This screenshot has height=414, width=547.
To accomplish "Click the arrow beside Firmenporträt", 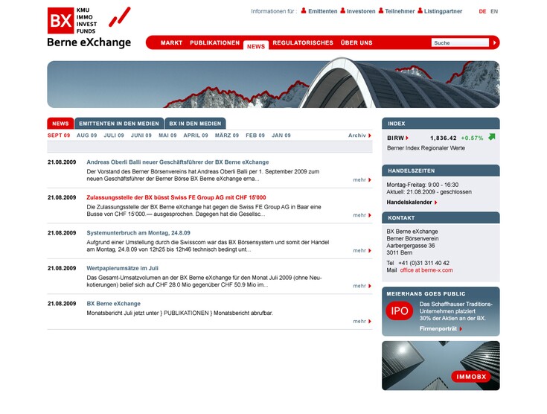I will click(x=461, y=329).
